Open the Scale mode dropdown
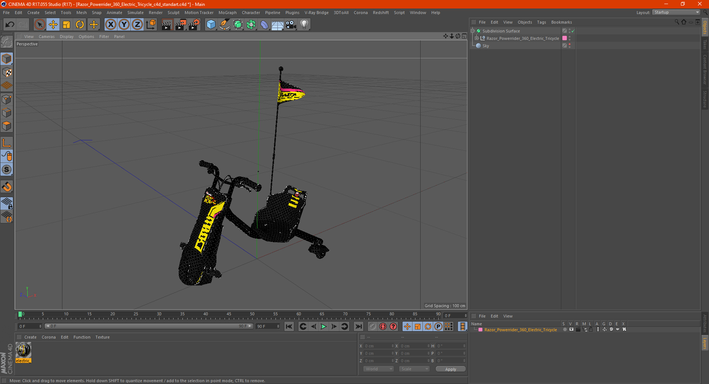The width and height of the screenshot is (709, 384). (x=414, y=369)
